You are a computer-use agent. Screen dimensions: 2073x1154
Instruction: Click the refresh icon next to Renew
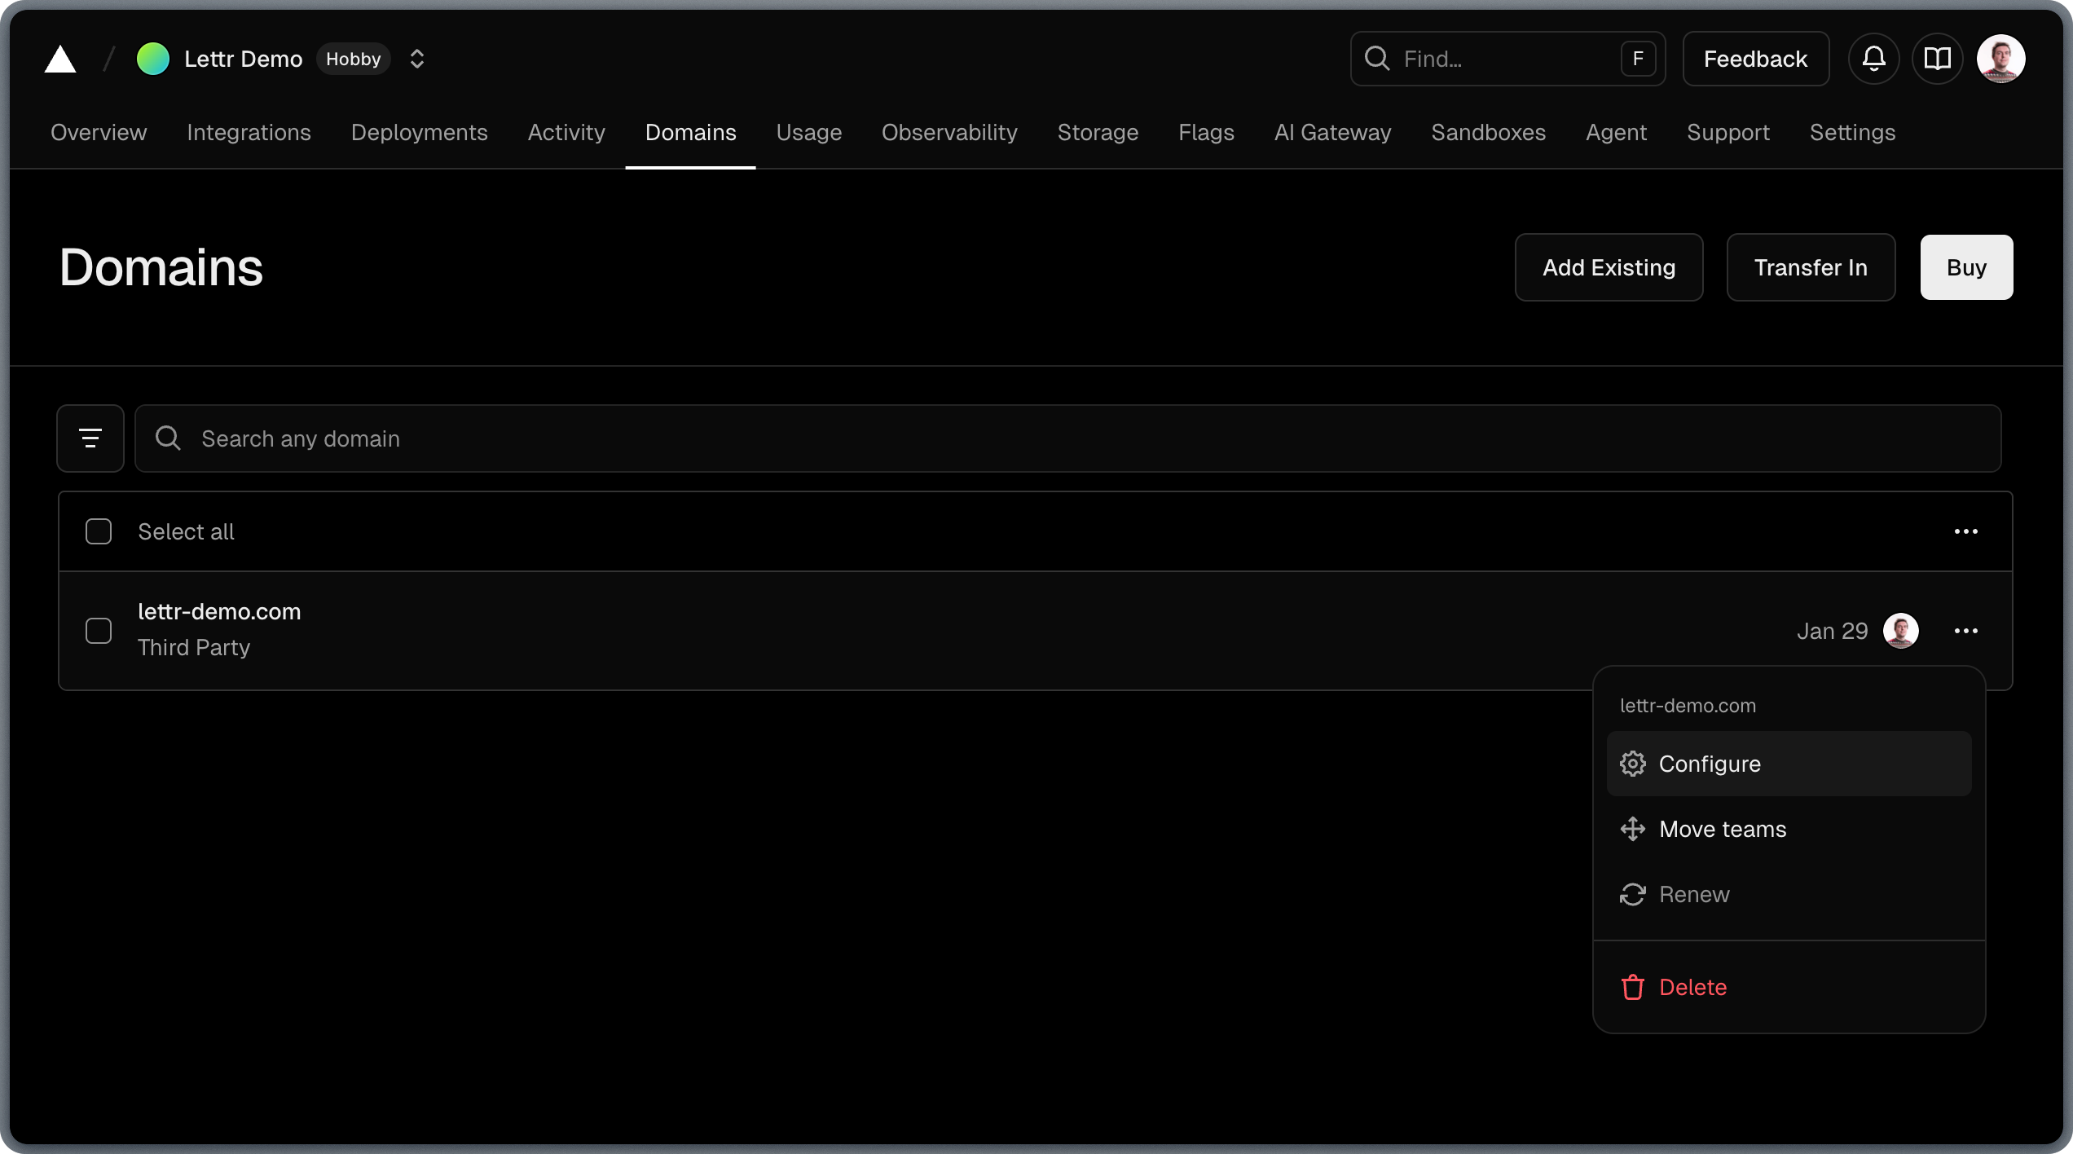pos(1633,894)
